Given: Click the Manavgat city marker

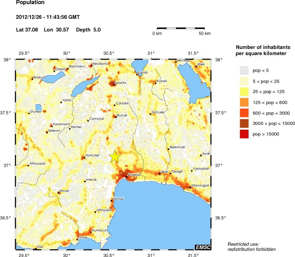Looking at the screenshot, I should point(190,187).
